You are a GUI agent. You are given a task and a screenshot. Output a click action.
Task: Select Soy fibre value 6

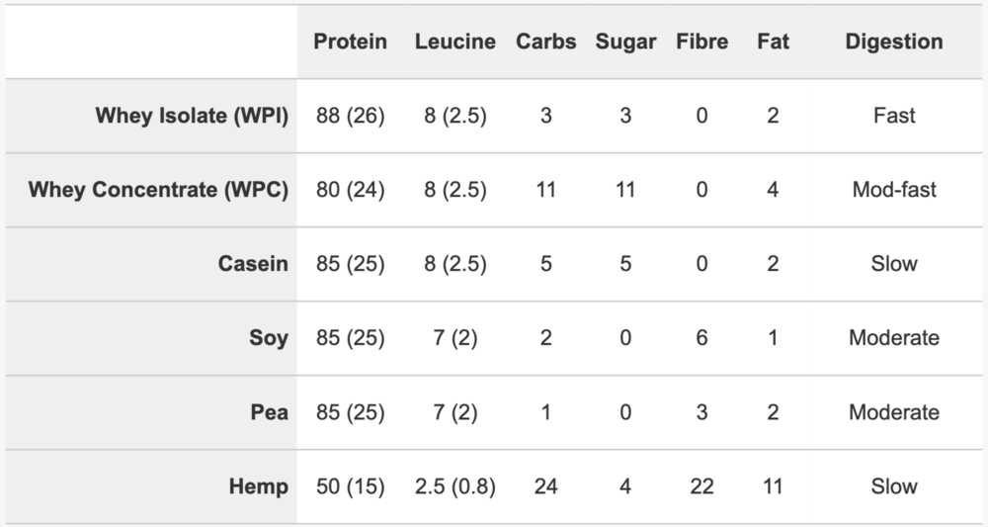pyautogui.click(x=701, y=338)
